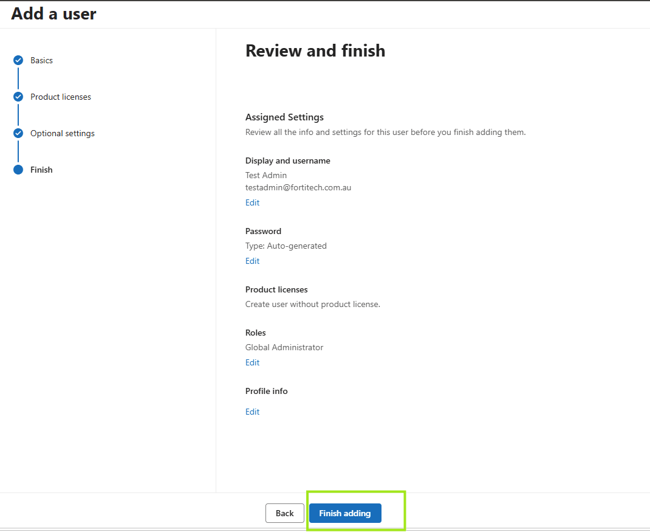This screenshot has height=532, width=650.
Task: Click the Product licenses step checkmark icon
Action: pos(18,97)
